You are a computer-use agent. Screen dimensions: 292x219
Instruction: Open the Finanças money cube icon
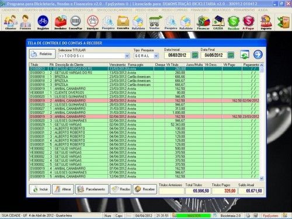click(203, 22)
